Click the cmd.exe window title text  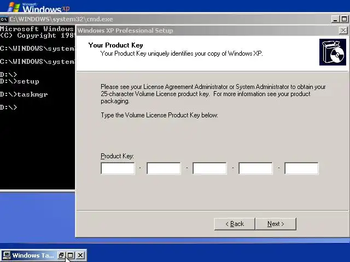coord(61,19)
